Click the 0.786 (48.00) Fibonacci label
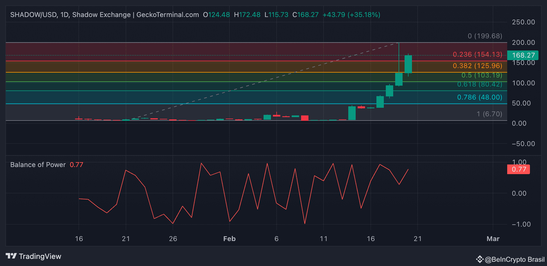 (480, 97)
